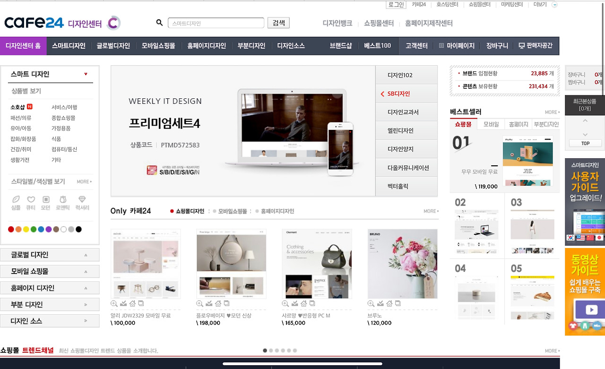Click the magnifier icon beside the search box
Screen dimensions: 605x369
(x=159, y=23)
